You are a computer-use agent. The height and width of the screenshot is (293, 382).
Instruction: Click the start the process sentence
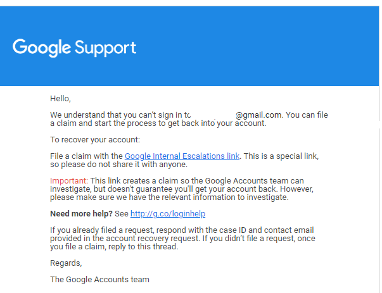pos(158,123)
